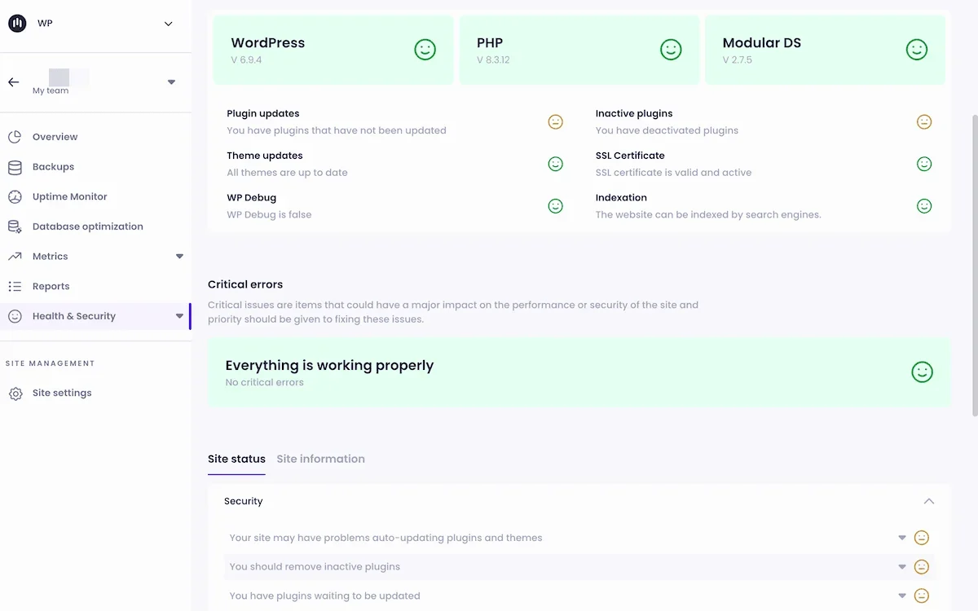Open the WP workspace dropdown
Screen dimensions: 978x611
click(x=168, y=24)
